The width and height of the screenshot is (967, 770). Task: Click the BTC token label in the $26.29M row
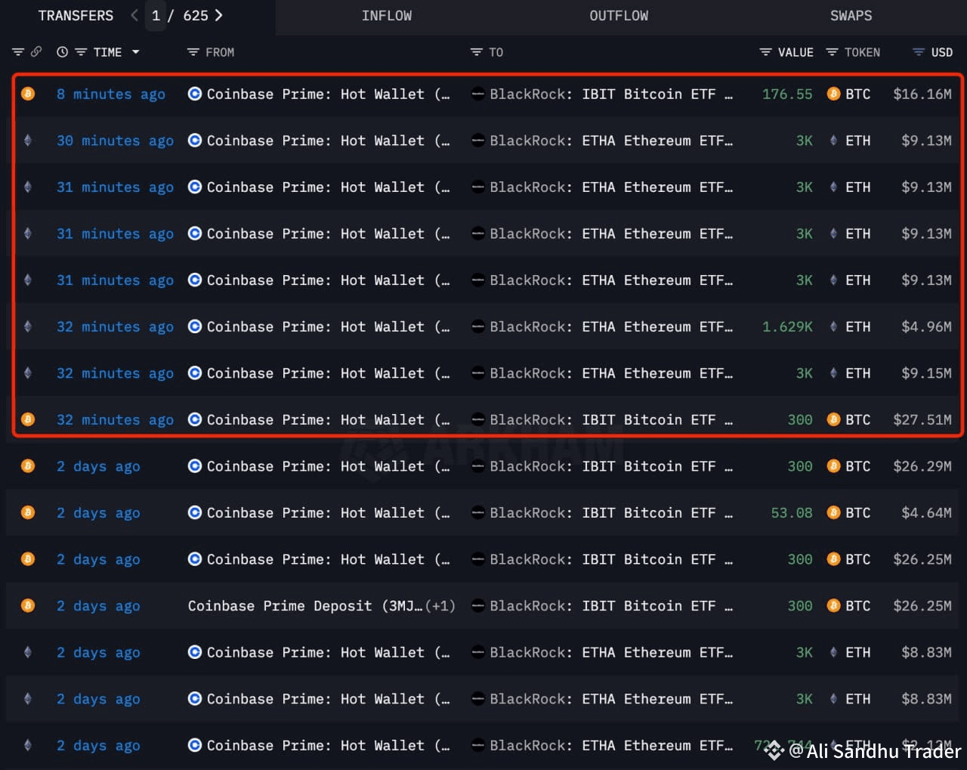[x=858, y=466]
